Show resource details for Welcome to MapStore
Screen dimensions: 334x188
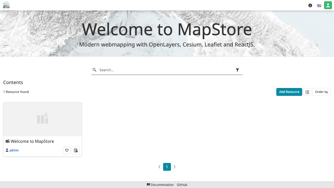click(76, 150)
